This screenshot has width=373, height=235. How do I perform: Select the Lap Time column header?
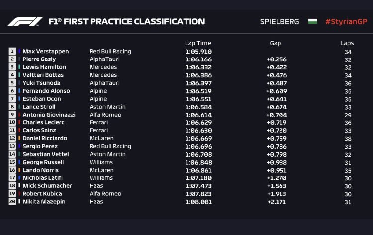click(x=198, y=43)
